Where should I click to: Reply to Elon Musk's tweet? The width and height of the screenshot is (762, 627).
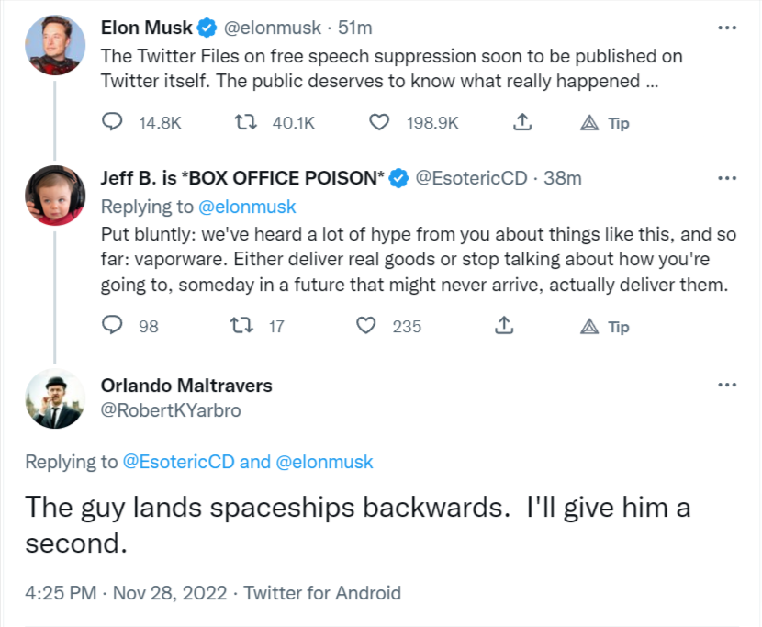pos(112,122)
